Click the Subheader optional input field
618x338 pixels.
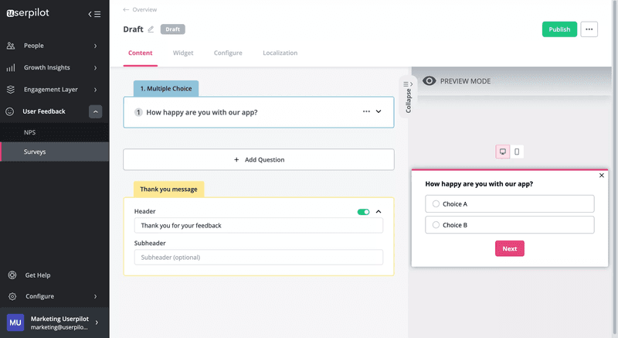tap(259, 257)
